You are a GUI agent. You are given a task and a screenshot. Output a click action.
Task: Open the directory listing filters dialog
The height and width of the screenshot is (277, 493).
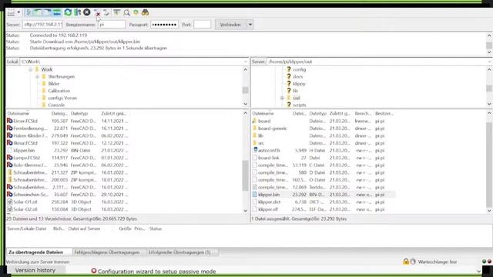pyautogui.click(x=116, y=12)
